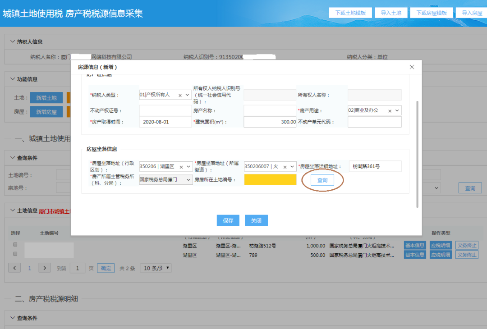Click the 新增房屋 button
Viewport: 487px width, 329px height.
[47, 111]
